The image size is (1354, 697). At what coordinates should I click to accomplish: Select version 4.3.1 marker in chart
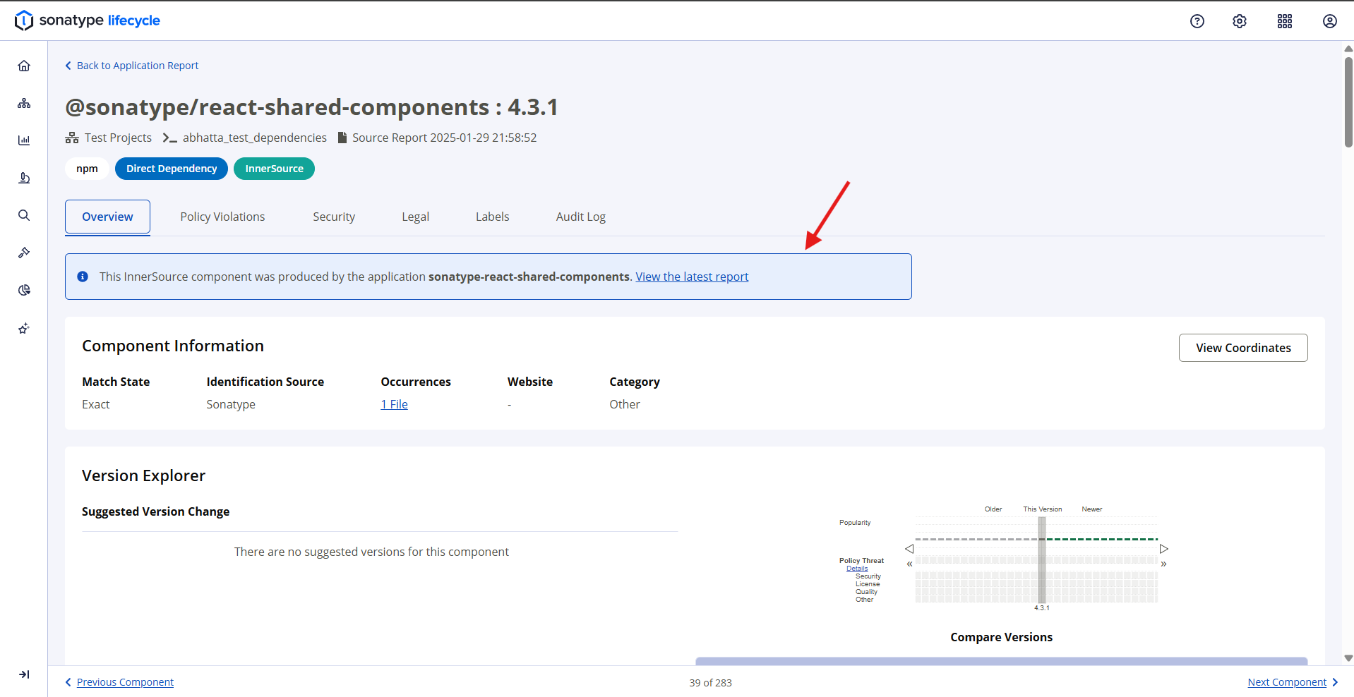[x=1042, y=560]
